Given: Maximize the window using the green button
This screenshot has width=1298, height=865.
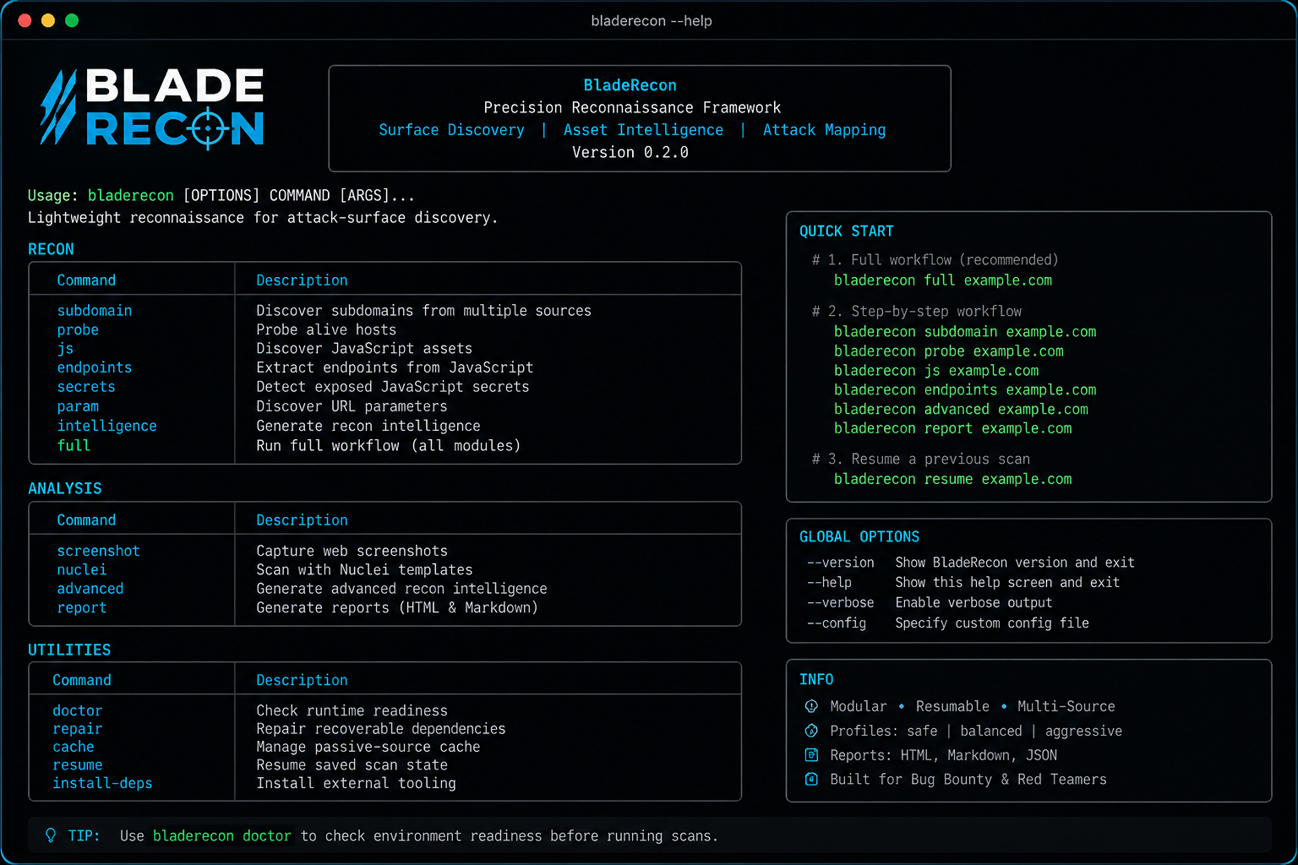Looking at the screenshot, I should pyautogui.click(x=72, y=20).
